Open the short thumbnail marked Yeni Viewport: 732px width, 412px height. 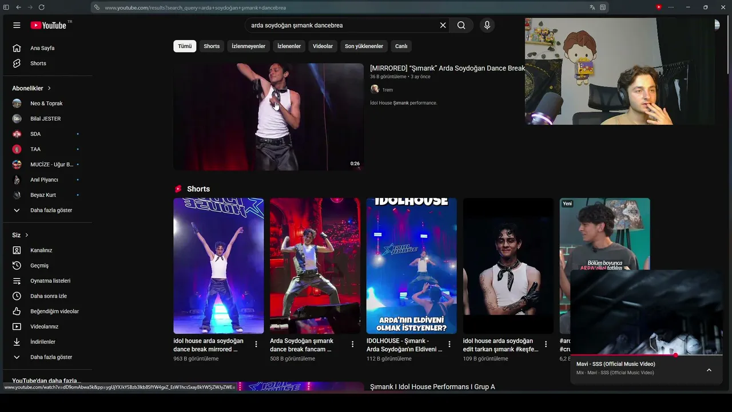tap(604, 235)
